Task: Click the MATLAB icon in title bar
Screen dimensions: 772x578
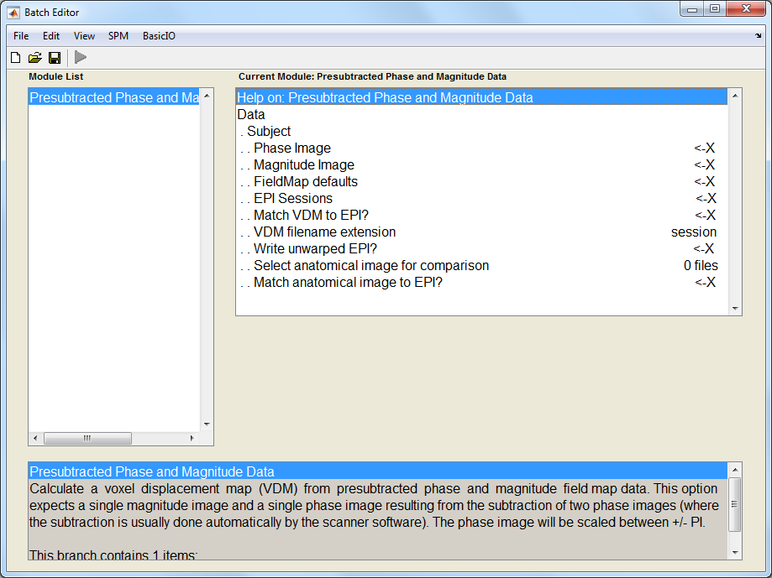Action: 13,13
